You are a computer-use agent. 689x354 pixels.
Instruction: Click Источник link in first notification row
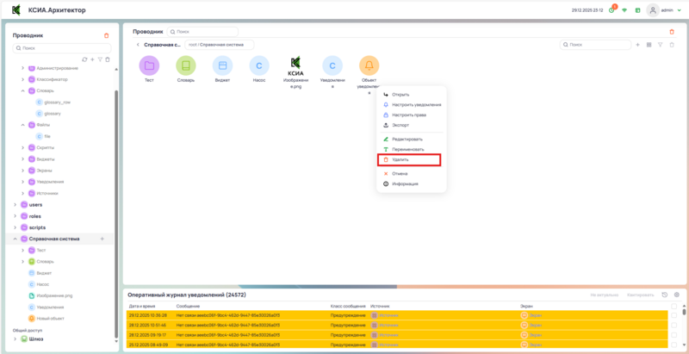(x=389, y=315)
